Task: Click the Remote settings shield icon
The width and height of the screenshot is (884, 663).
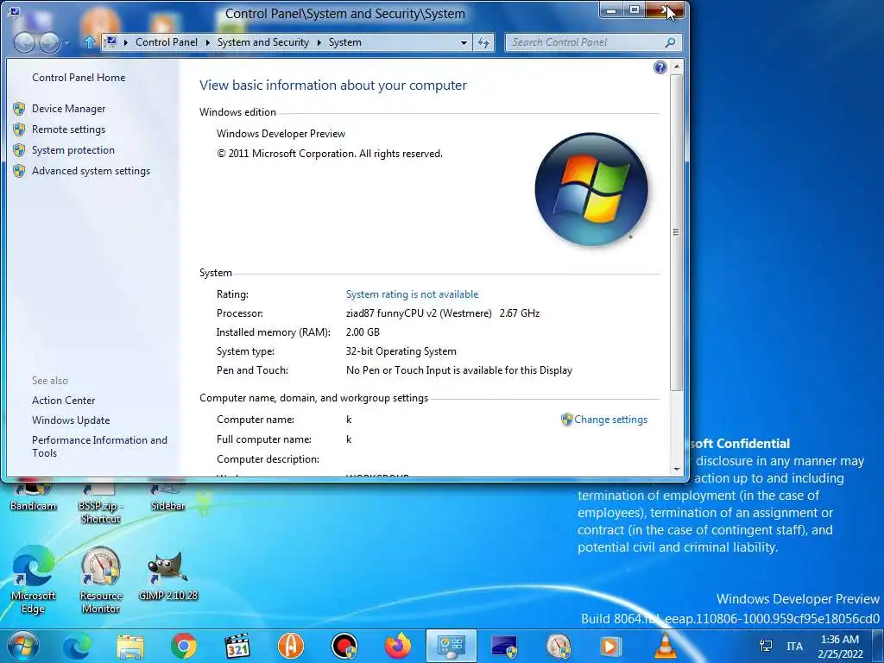Action: click(19, 129)
